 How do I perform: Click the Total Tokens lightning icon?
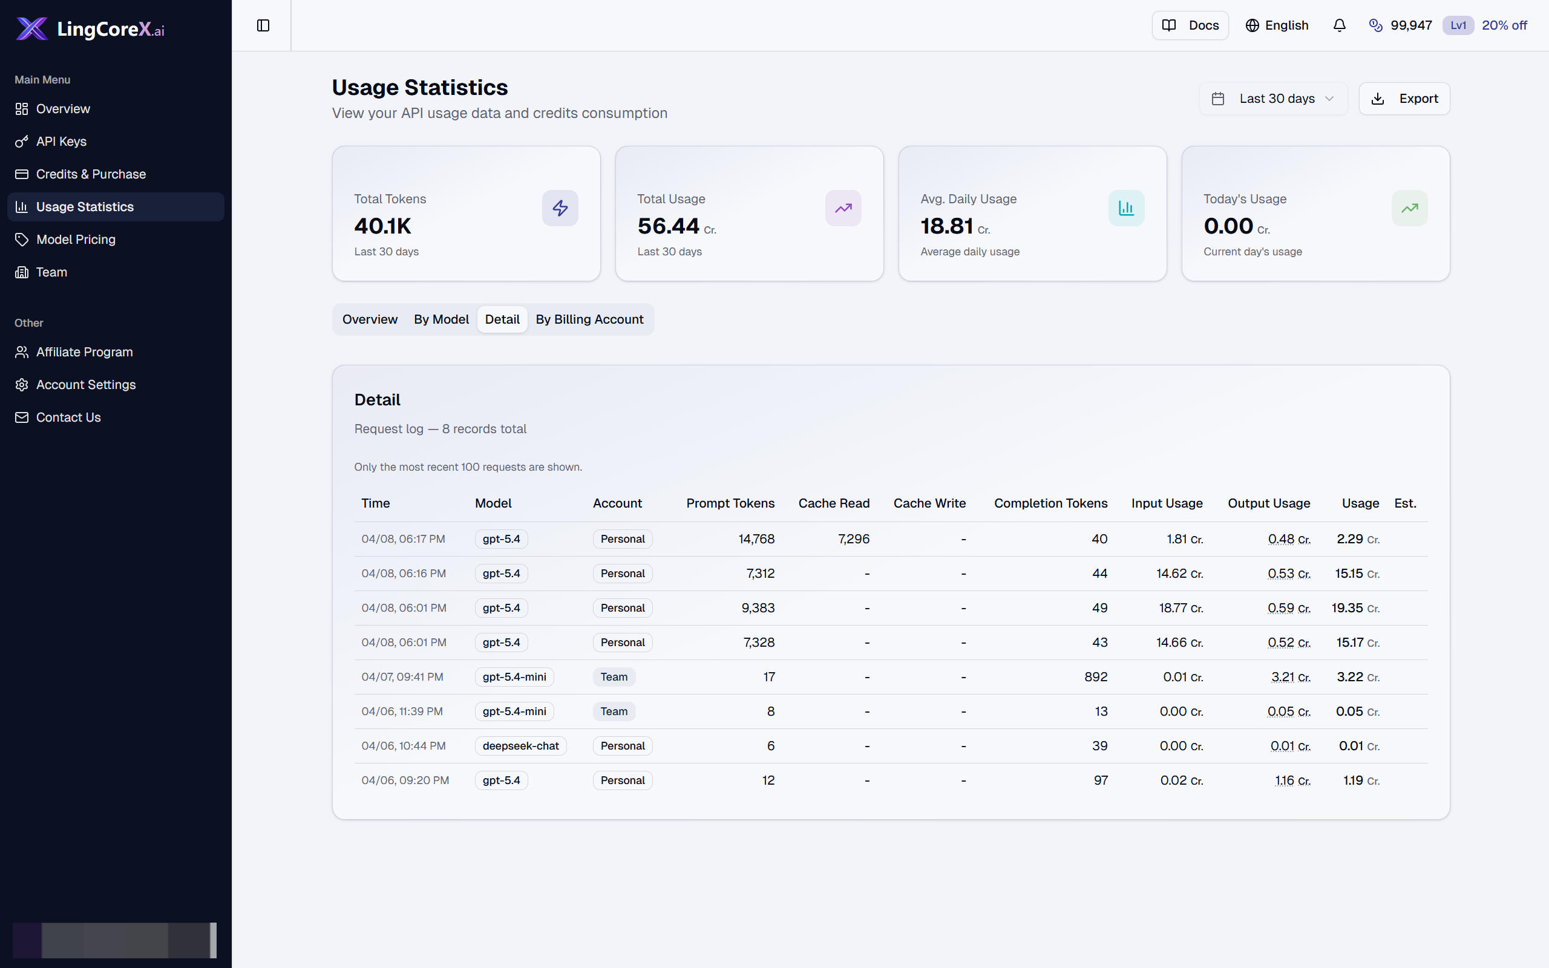click(560, 208)
